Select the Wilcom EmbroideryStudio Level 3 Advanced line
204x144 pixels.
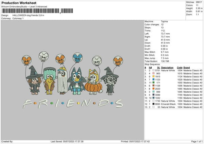click(x=24, y=7)
